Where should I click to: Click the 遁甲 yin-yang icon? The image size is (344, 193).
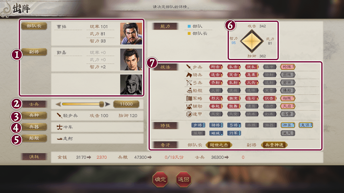(x=189, y=114)
